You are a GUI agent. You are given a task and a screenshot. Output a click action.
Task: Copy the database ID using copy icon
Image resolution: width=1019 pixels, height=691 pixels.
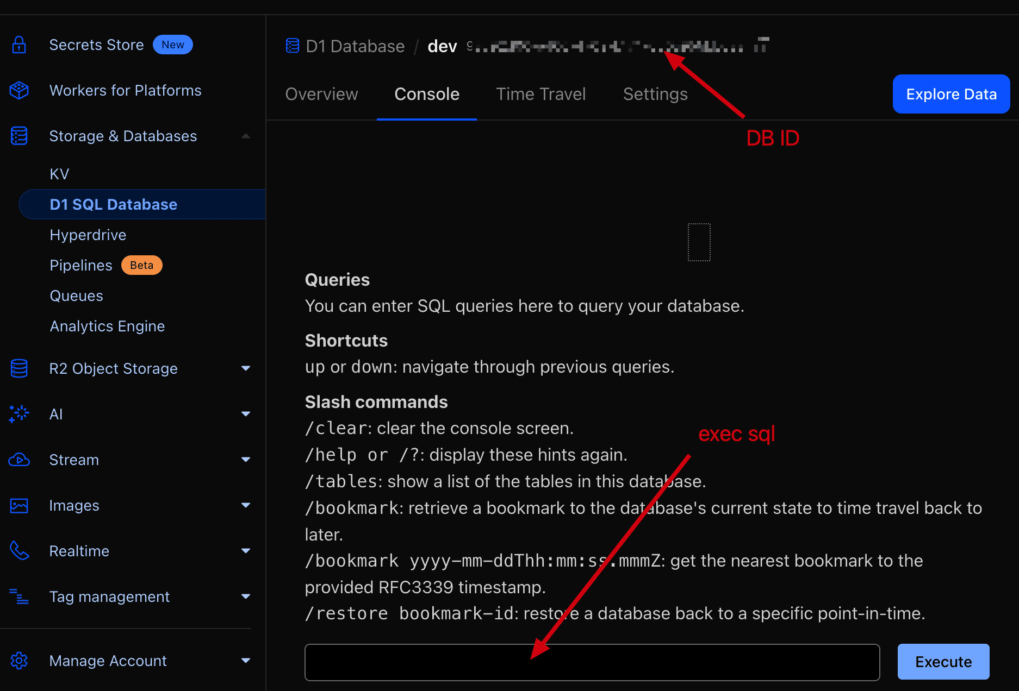(761, 46)
